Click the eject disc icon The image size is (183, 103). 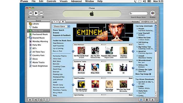tap(152, 100)
